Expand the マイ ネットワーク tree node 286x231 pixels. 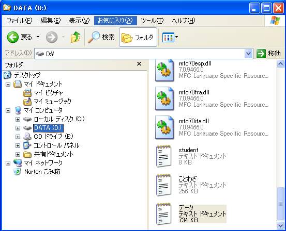8,163
